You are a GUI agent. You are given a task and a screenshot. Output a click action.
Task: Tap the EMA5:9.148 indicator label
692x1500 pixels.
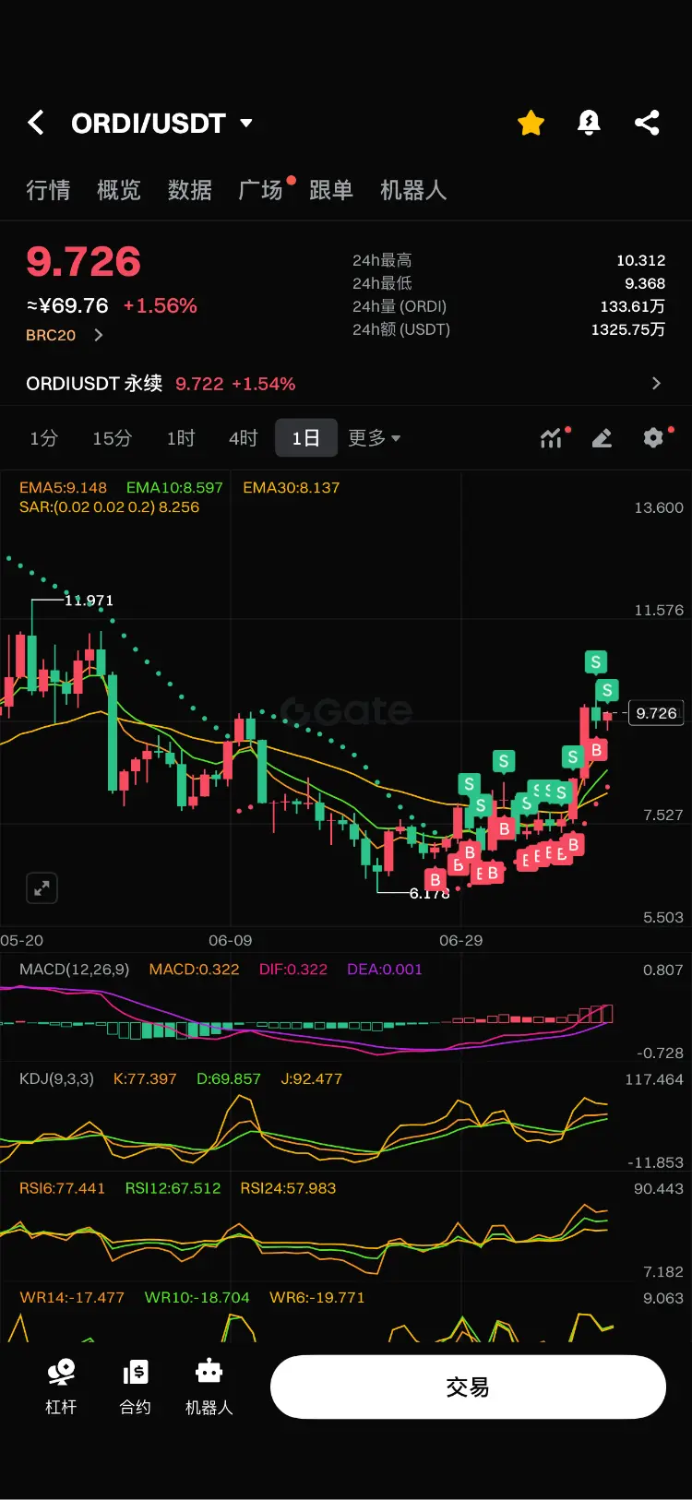[63, 488]
